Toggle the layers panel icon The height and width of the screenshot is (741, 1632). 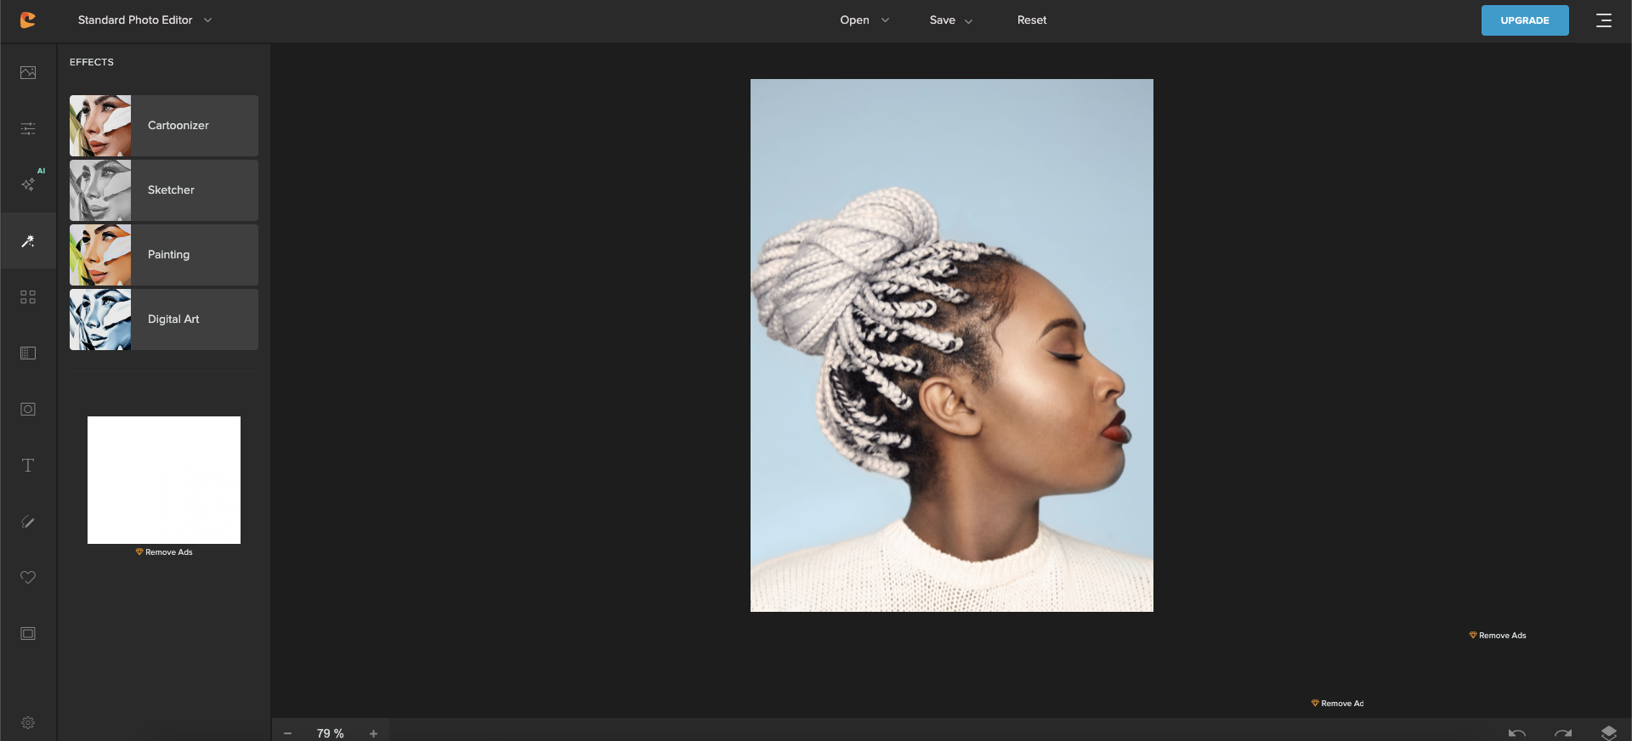(x=1608, y=733)
